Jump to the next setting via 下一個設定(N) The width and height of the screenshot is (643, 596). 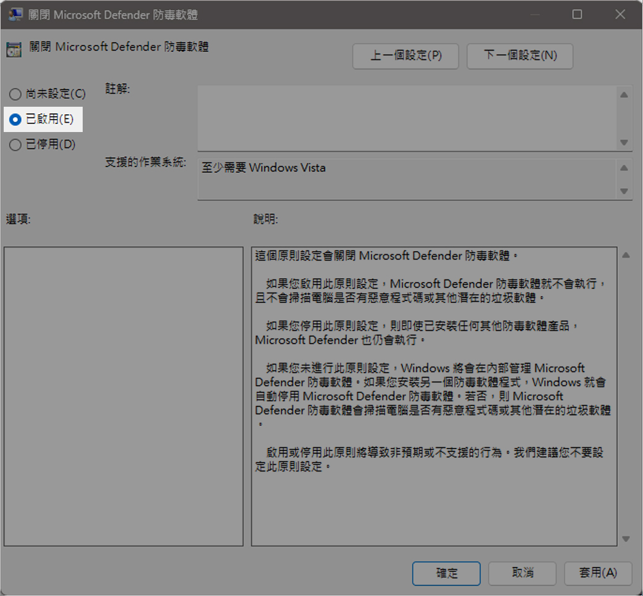point(520,56)
